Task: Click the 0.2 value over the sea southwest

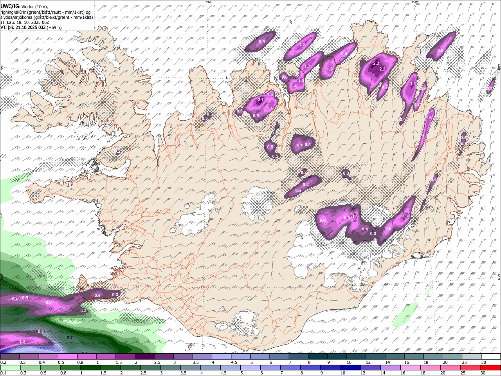Action: [x=41, y=331]
